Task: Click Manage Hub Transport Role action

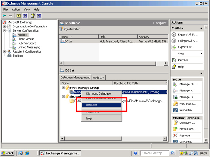Action: [x=187, y=91]
